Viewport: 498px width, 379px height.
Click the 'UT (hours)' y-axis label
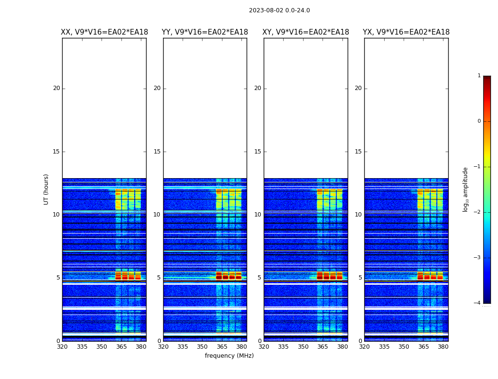pos(46,189)
